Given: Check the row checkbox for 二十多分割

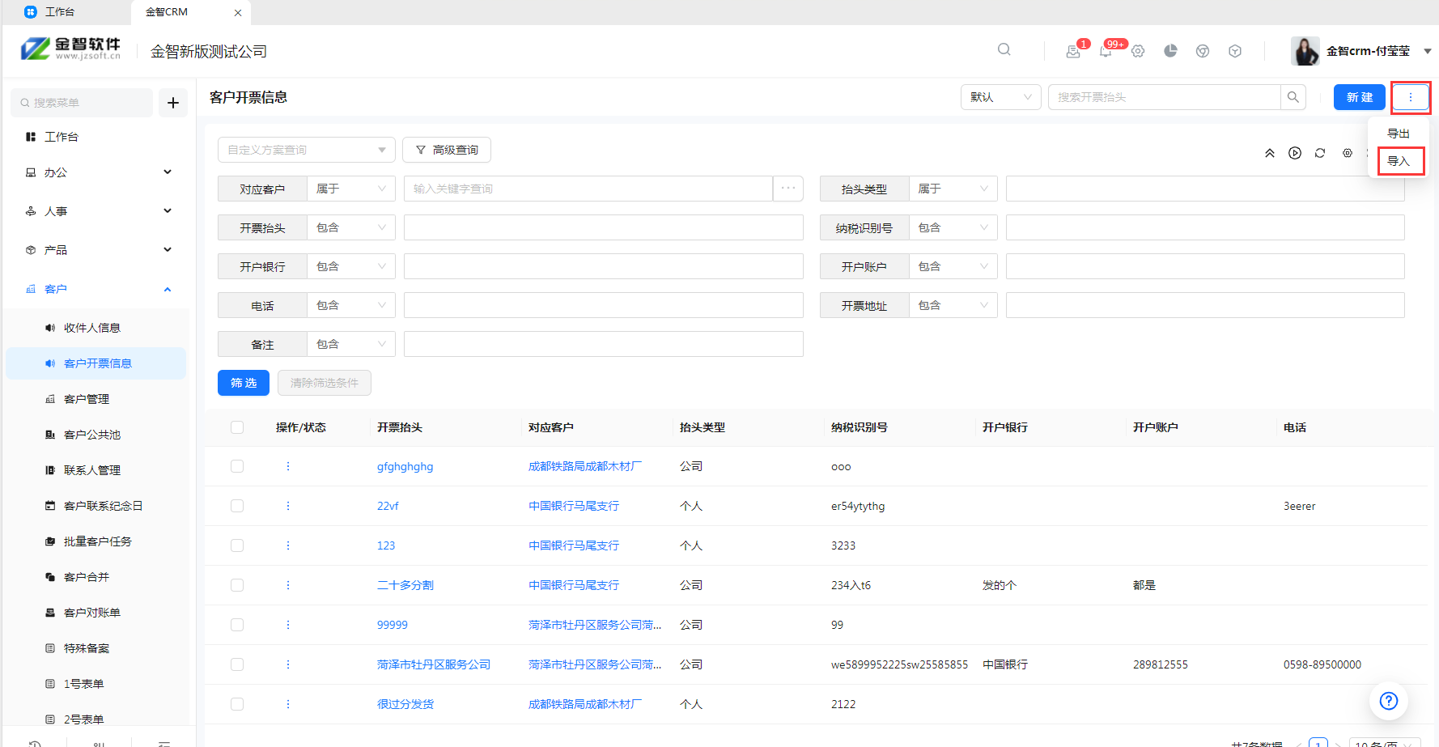Looking at the screenshot, I should tap(237, 585).
